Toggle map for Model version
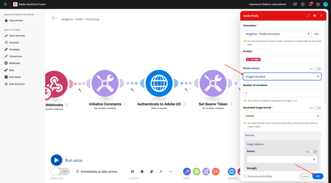The height and width of the screenshot is (183, 331). click(x=317, y=69)
